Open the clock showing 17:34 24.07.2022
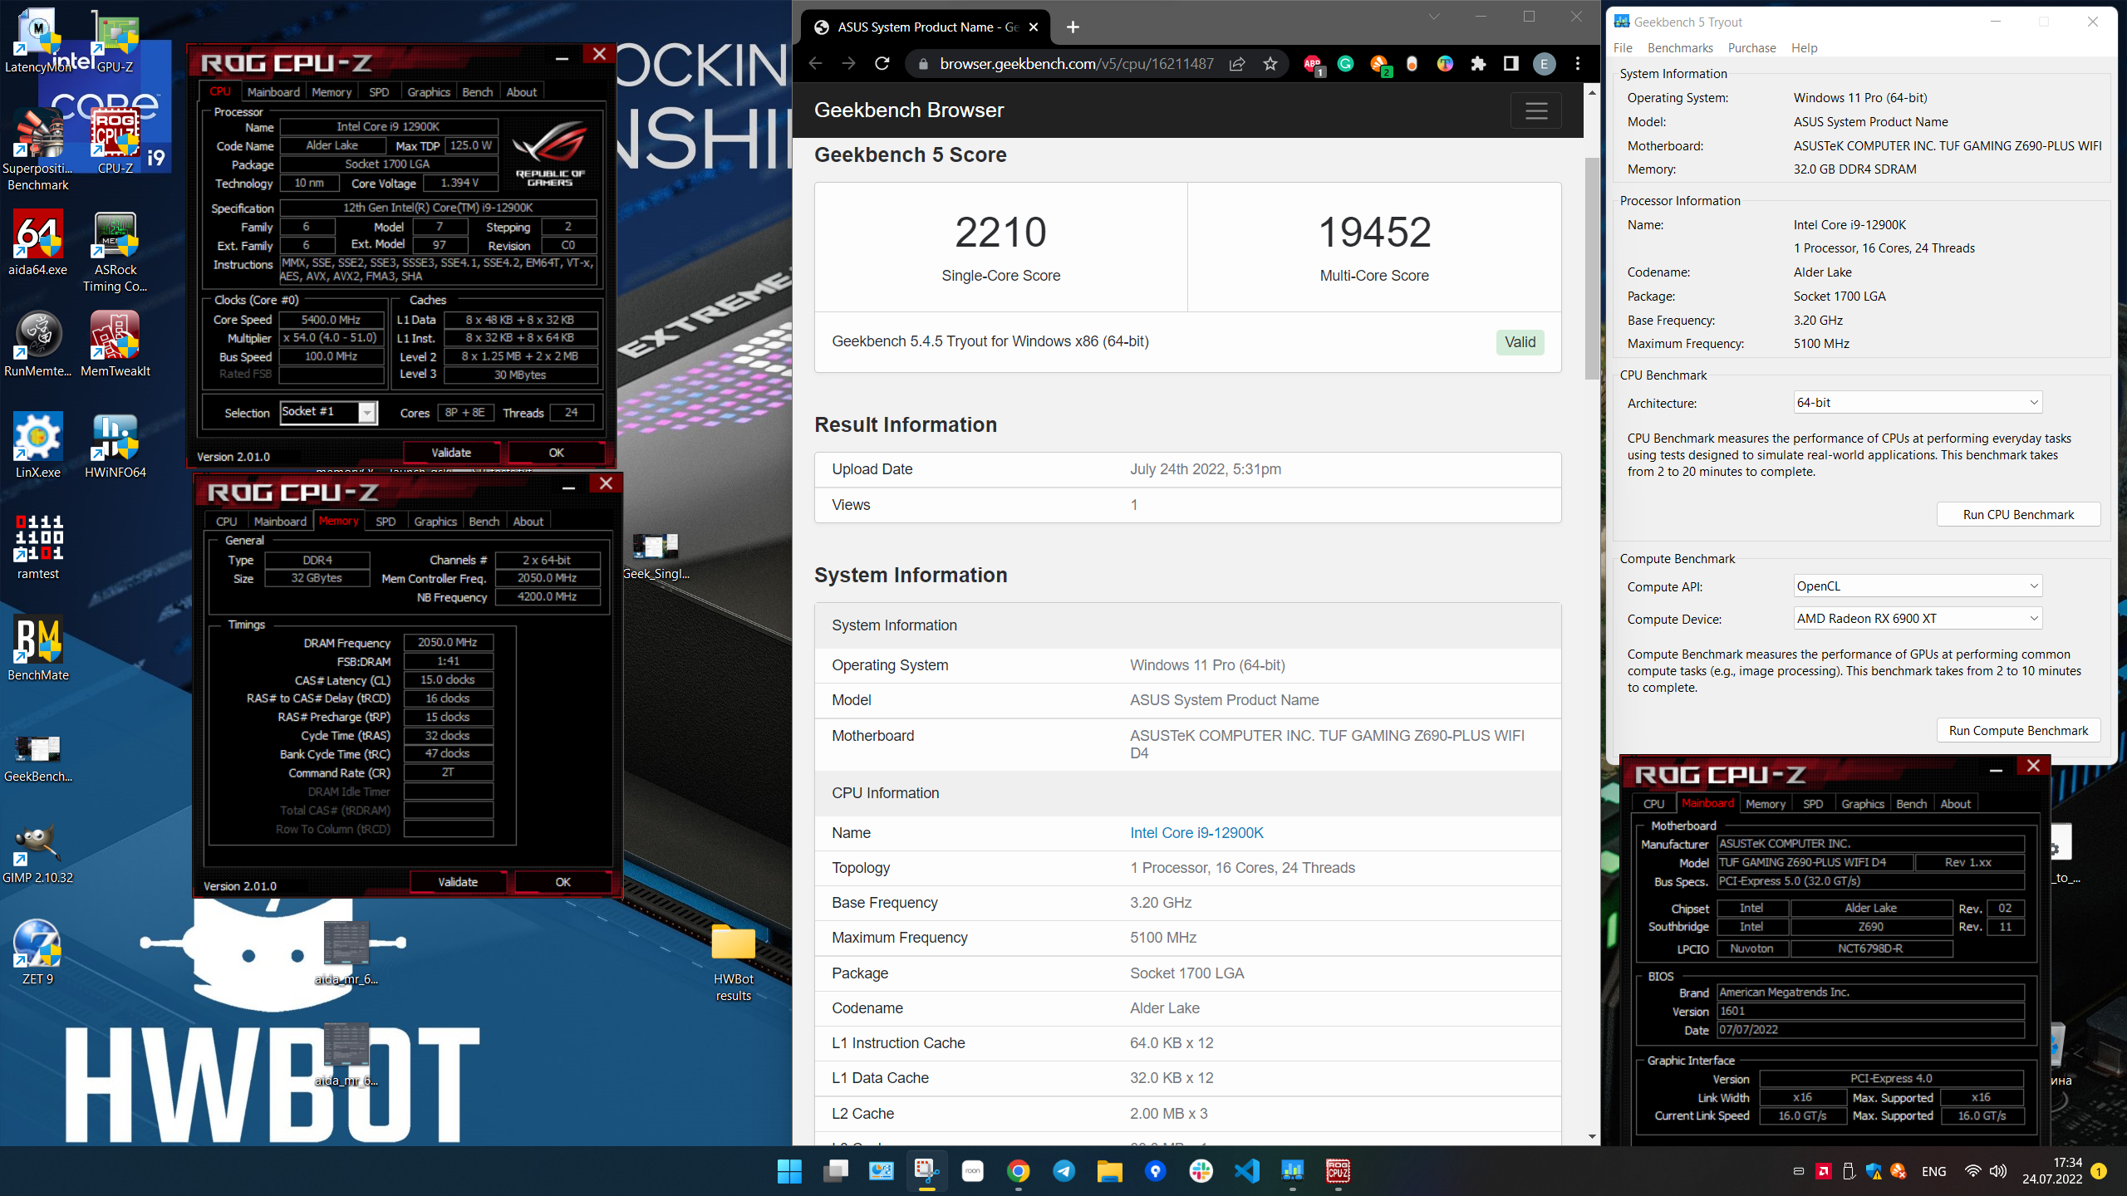The image size is (2127, 1196). pyautogui.click(x=2052, y=1171)
